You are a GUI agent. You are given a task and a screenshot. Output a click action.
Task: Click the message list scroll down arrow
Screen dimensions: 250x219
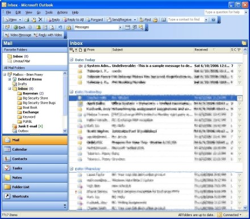(245, 208)
